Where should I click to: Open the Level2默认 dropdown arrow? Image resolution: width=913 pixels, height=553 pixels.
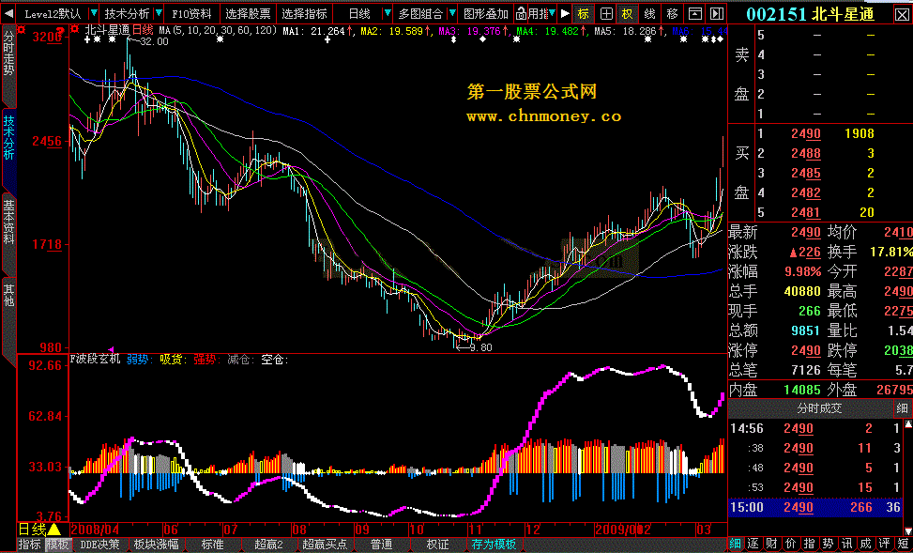point(94,13)
